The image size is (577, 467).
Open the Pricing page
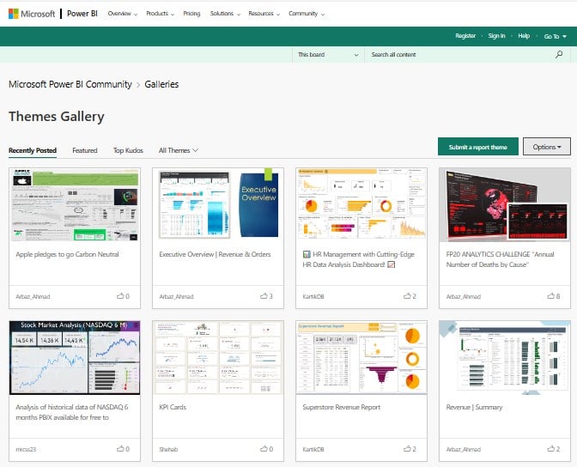point(191,14)
